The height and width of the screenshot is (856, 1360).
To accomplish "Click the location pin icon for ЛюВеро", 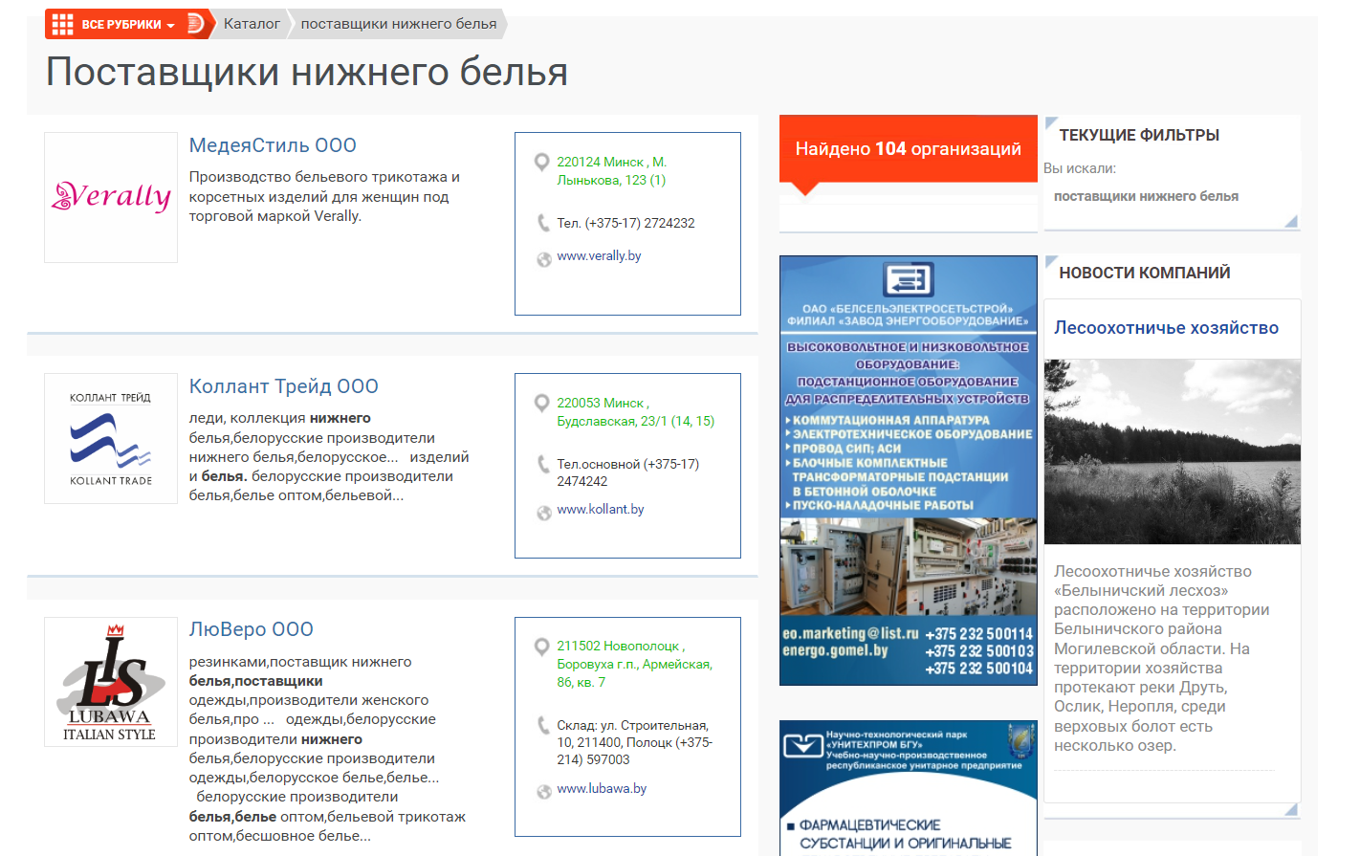I will tap(542, 647).
